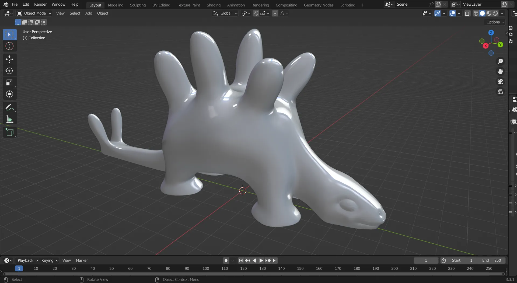The height and width of the screenshot is (283, 517).
Task: Select the Scale tool
Action: (x=9, y=82)
